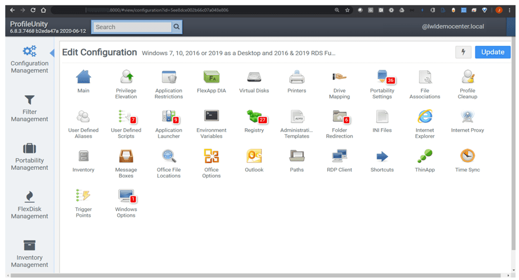Open the Privilege Elevation module icon

126,78
